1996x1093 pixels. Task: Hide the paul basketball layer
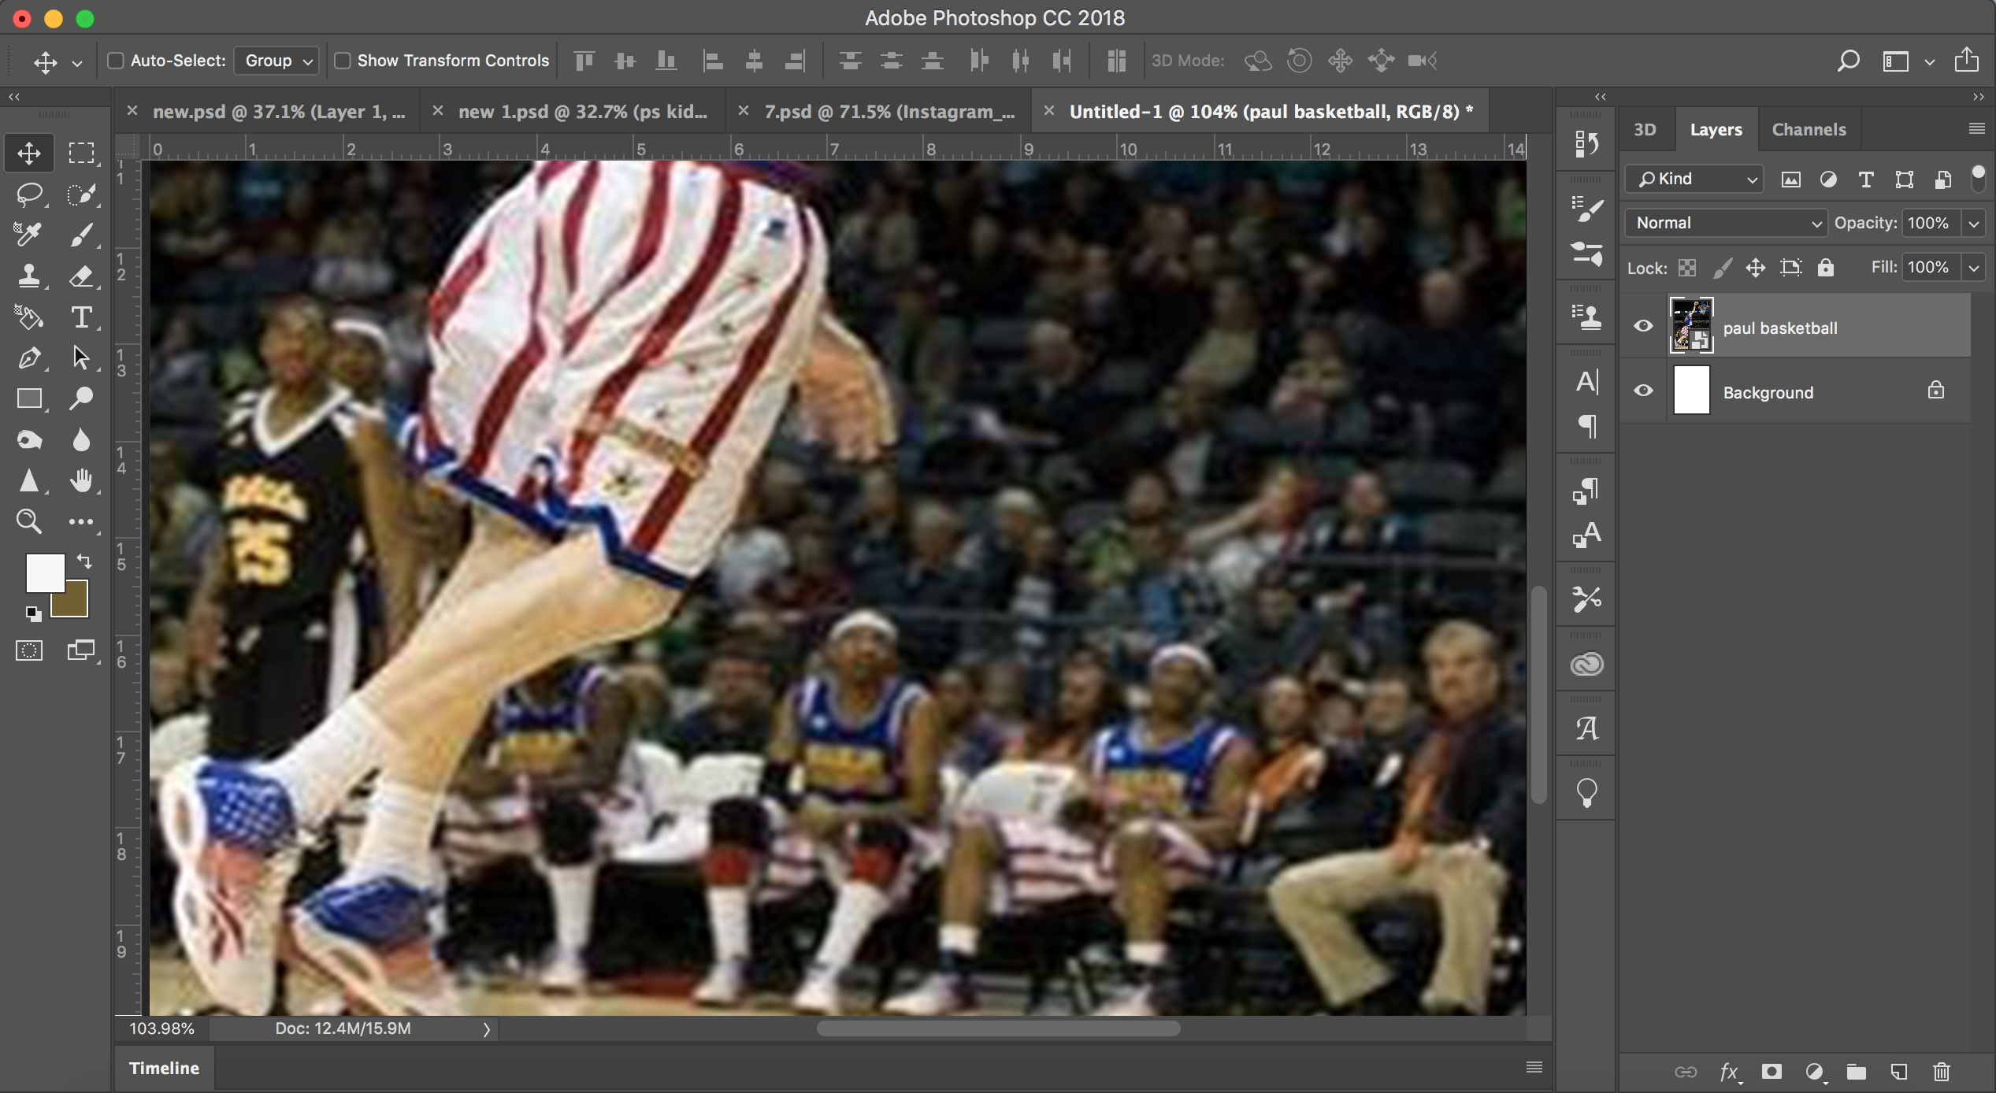(1643, 326)
